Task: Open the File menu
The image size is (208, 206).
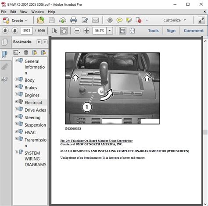Action: [x=4, y=12]
